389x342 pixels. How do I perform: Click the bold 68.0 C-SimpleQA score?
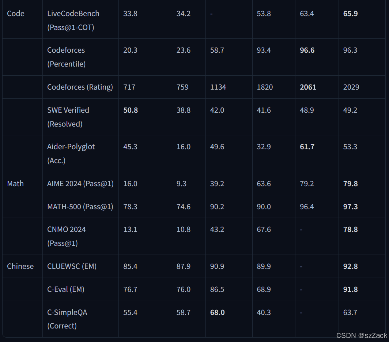point(217,312)
